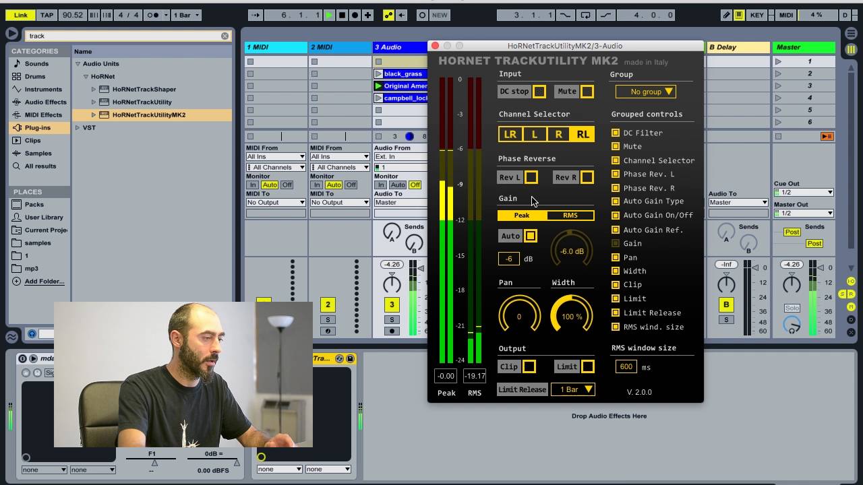
Task: Toggle the Rev L phase checkbox
Action: click(x=531, y=177)
